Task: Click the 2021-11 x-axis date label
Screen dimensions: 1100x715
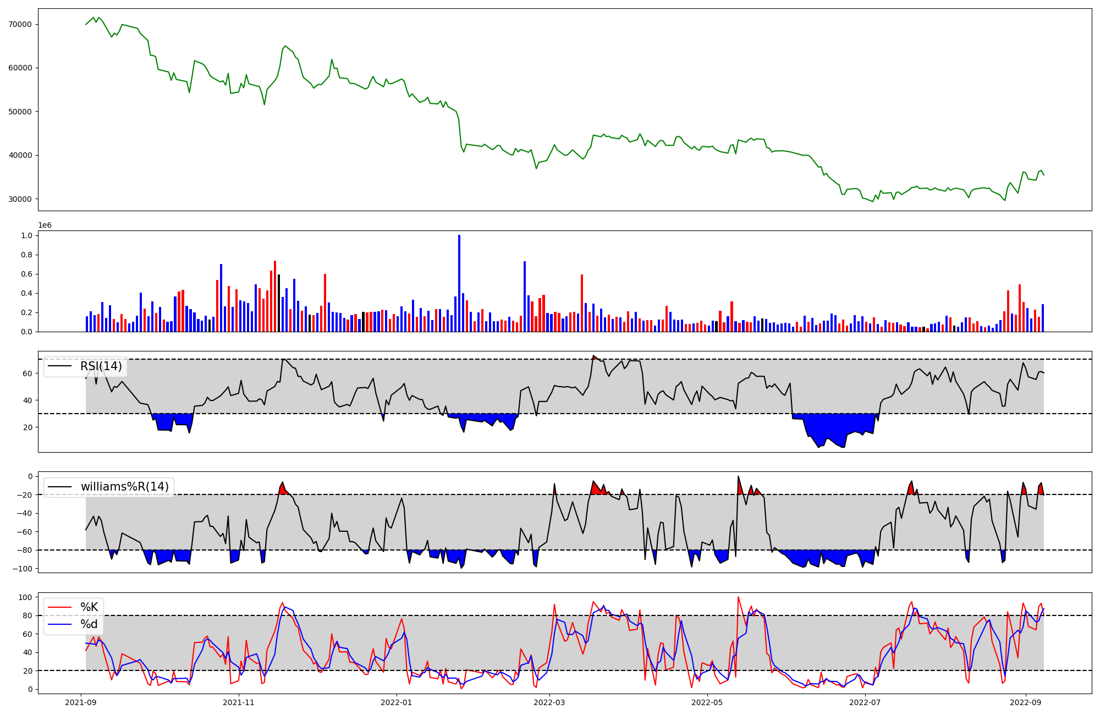Action: [x=239, y=702]
